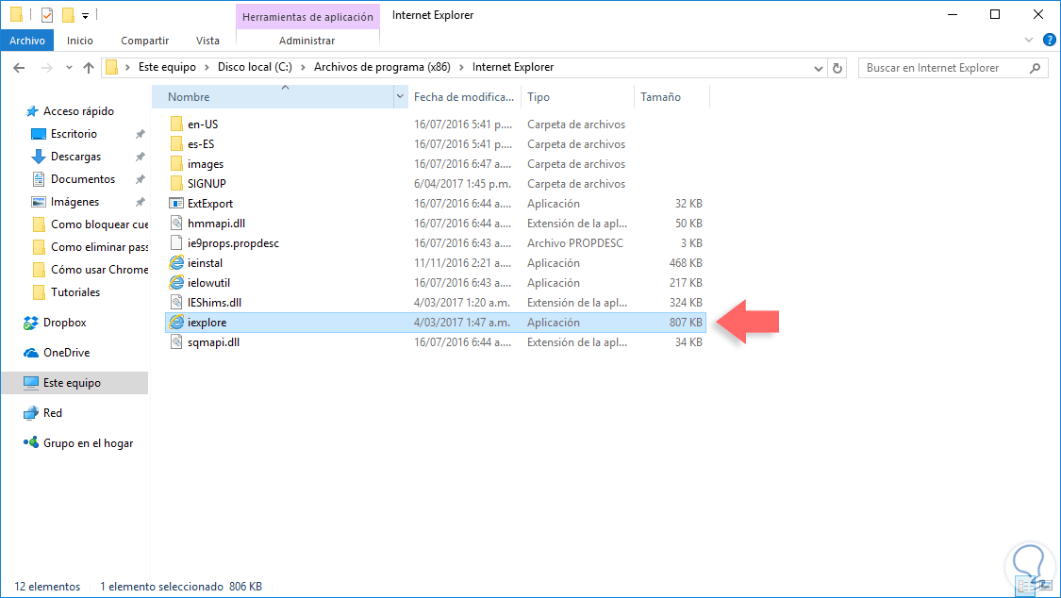
Task: Open the Compartir ribbon tab
Action: pyautogui.click(x=145, y=41)
